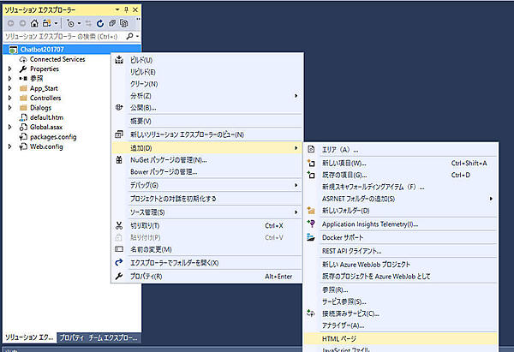Select 新しい項目(W) menu entry
Viewport: 514px width, 352px height.
[x=344, y=163]
